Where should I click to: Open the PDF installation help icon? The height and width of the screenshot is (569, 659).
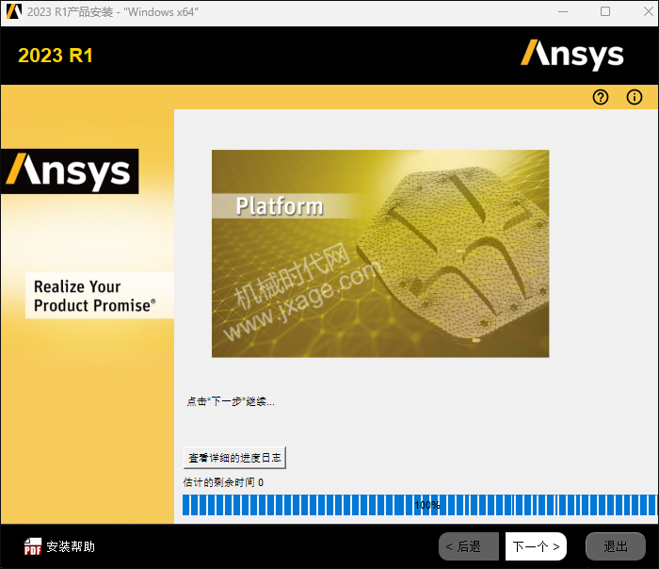point(32,546)
